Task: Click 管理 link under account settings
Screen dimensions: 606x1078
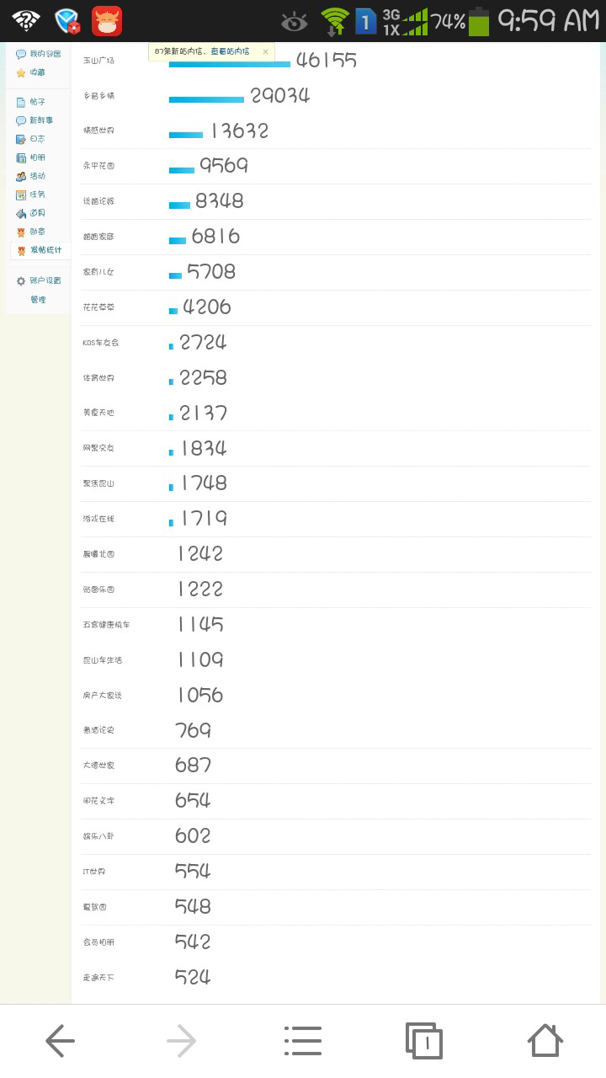Action: click(x=38, y=299)
